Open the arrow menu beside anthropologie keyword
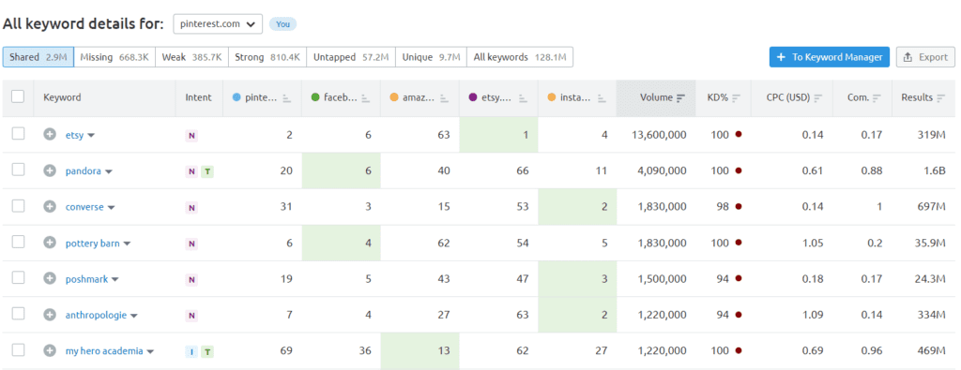This screenshot has height=370, width=961. (134, 317)
